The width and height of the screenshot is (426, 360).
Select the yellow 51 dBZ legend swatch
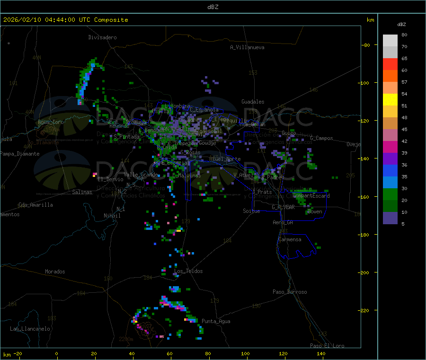coord(390,100)
